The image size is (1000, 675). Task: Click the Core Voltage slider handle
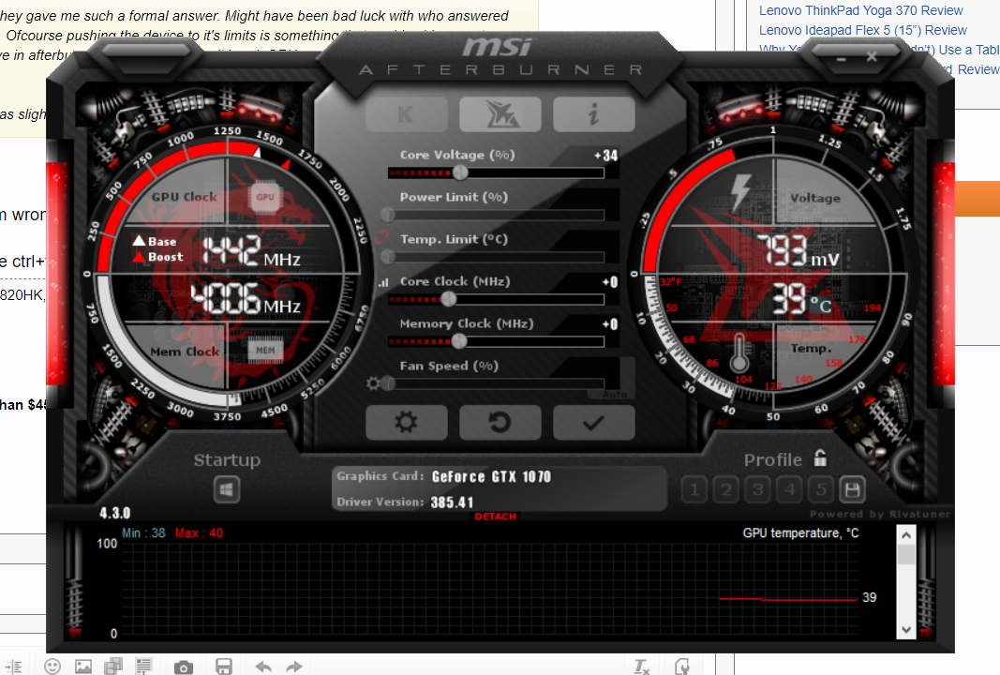460,172
